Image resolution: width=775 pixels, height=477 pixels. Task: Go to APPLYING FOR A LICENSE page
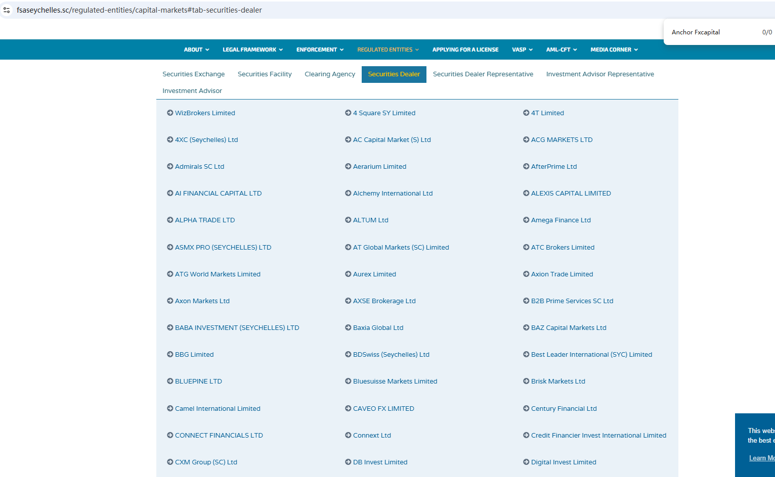point(465,50)
